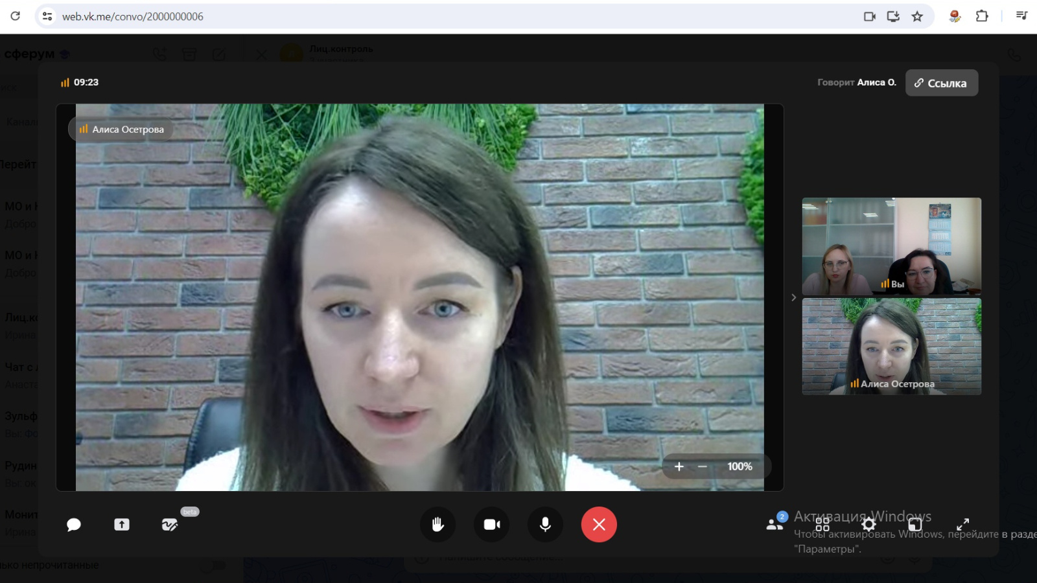Install the web app via address bar icon

pyautogui.click(x=893, y=16)
